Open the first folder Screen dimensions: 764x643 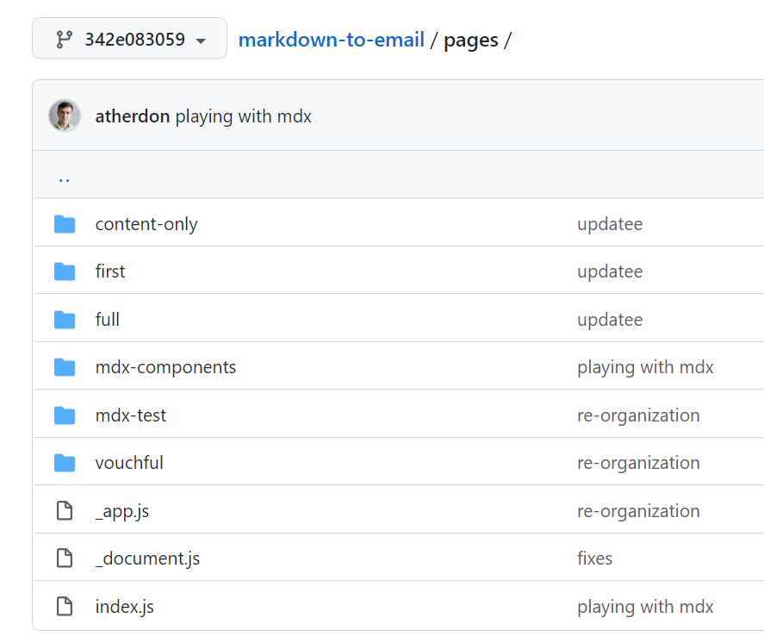110,271
